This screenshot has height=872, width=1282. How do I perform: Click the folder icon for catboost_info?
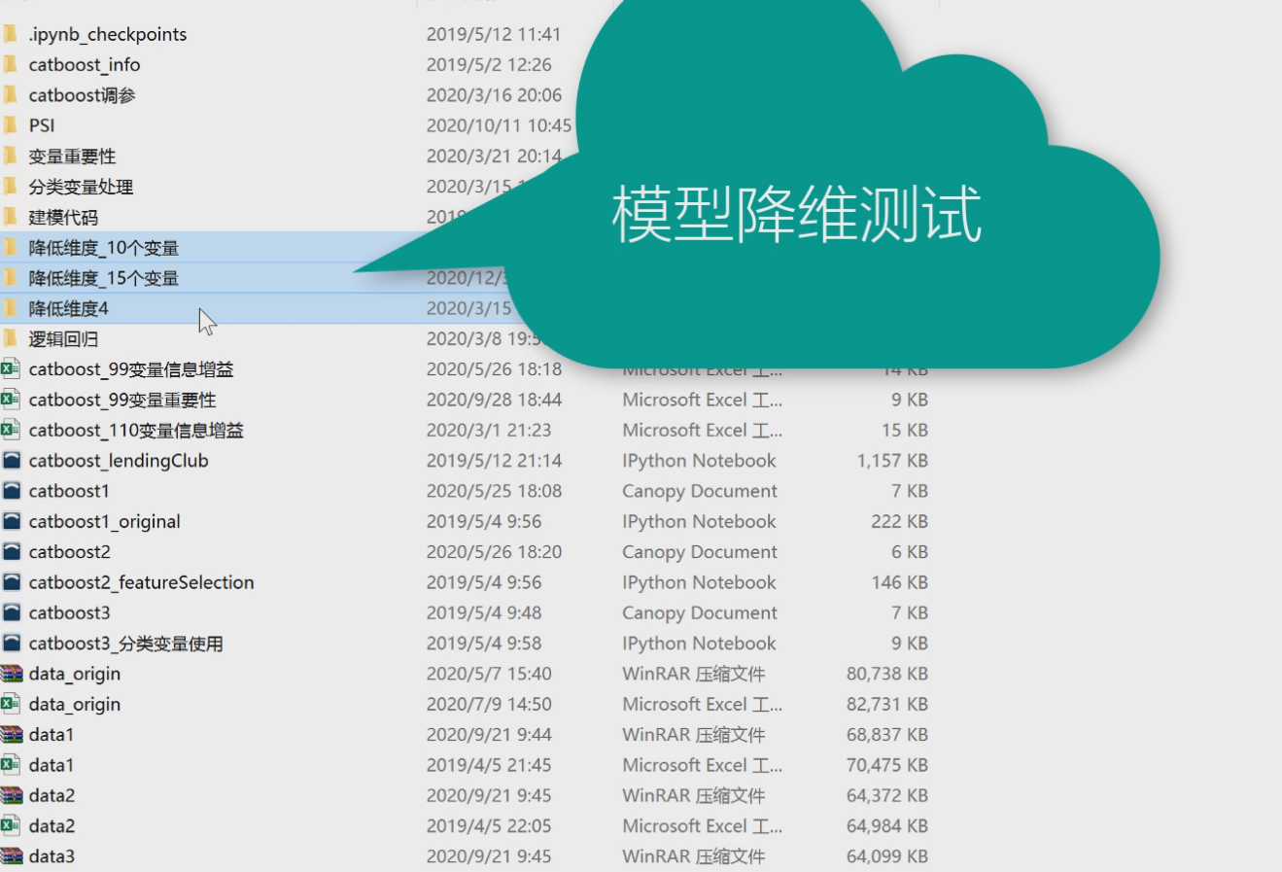[x=15, y=64]
